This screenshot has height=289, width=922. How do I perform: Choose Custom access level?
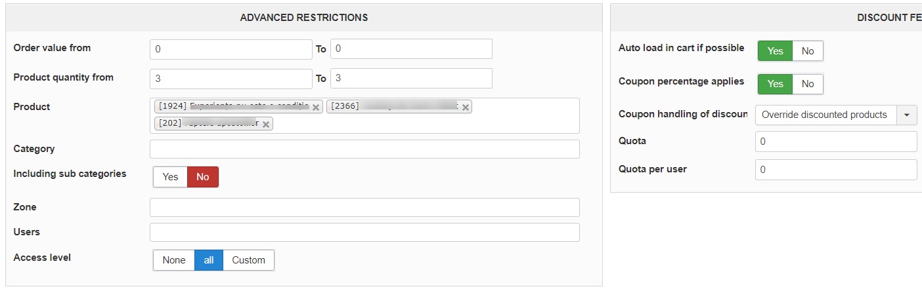click(x=248, y=260)
